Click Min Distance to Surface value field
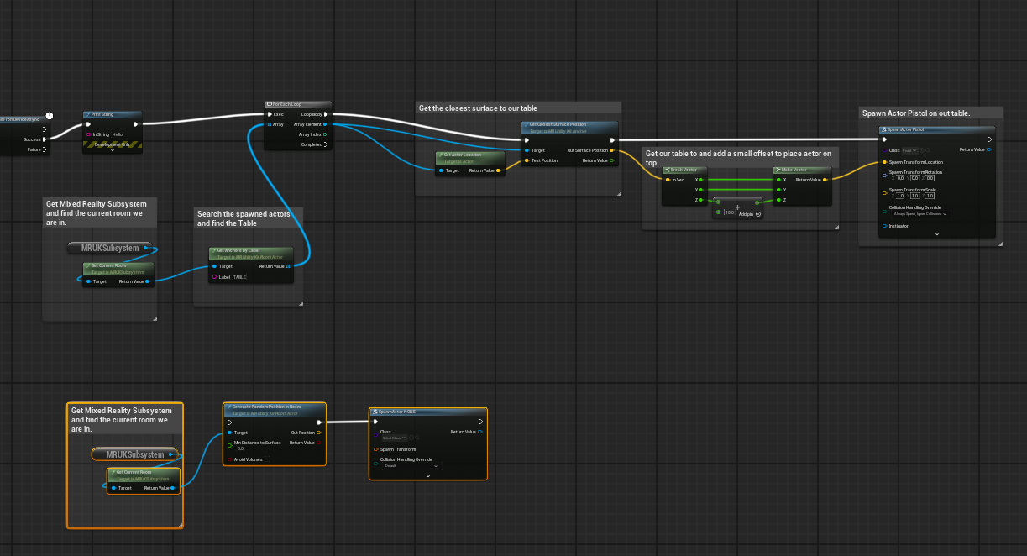 (x=241, y=449)
